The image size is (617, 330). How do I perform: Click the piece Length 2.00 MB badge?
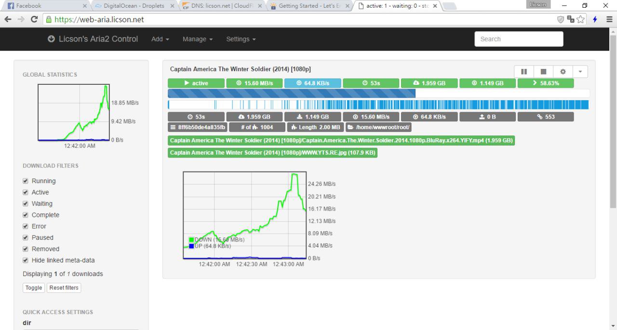click(315, 127)
